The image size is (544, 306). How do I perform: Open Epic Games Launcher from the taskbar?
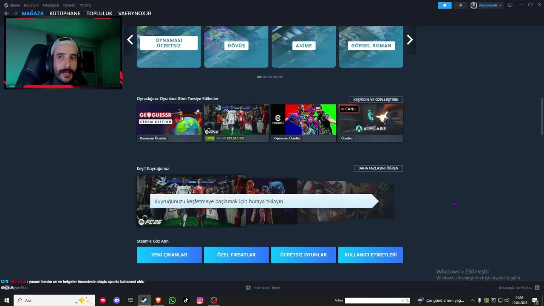pyautogui.click(x=130, y=300)
